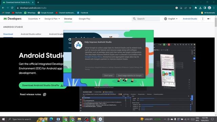Viewport: 217px width, 122px height.
Task: Expand the Essentials menu
Action: [34, 19]
